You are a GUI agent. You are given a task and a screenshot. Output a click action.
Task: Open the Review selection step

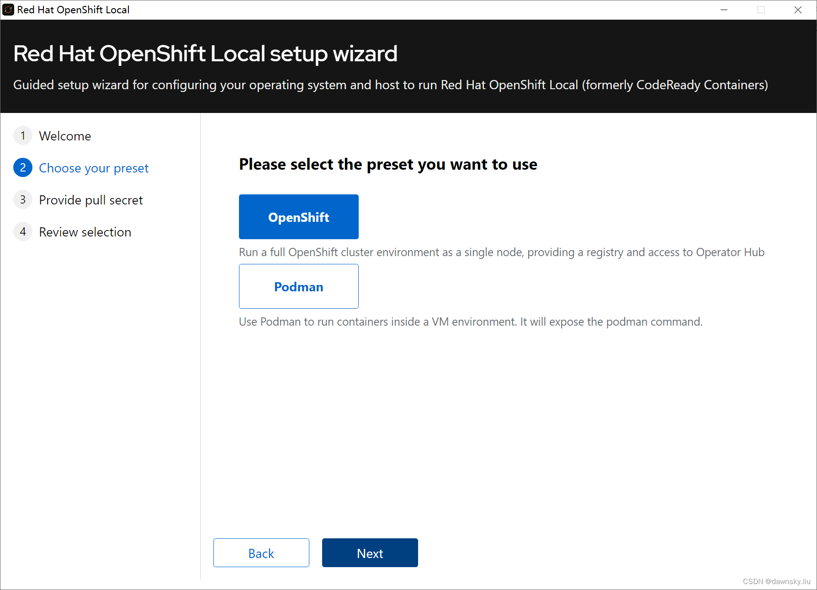coord(85,232)
